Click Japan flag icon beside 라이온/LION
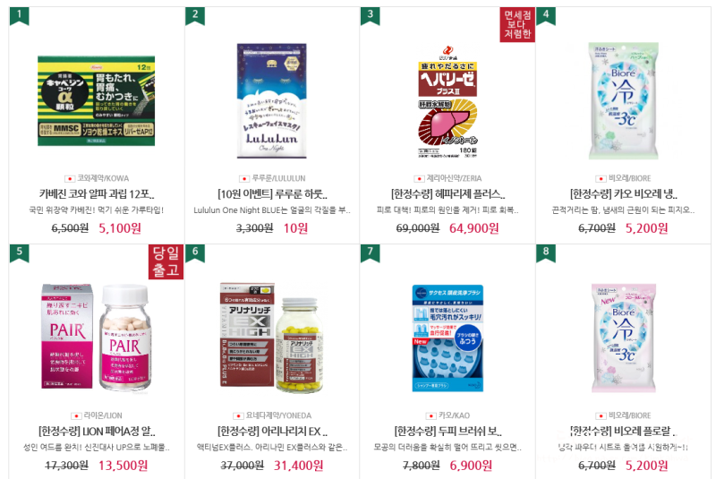Screen dimensions: 716x479 (76, 415)
